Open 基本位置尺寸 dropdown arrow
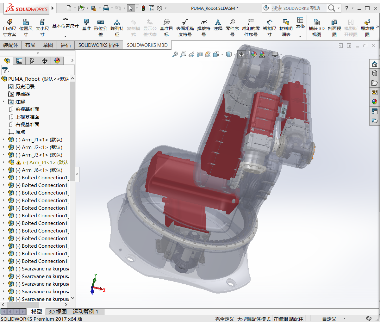This screenshot has width=380, height=322. pyautogui.click(x=65, y=36)
